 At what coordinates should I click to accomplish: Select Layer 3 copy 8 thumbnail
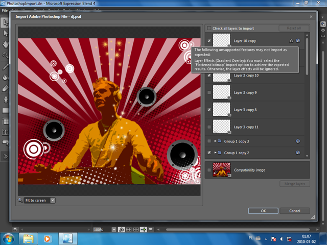tap(221, 109)
